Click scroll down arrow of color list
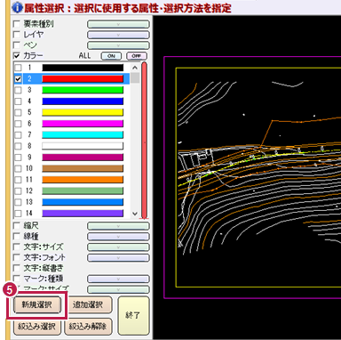Image resolution: width=341 pixels, height=340 pixels. point(135,214)
